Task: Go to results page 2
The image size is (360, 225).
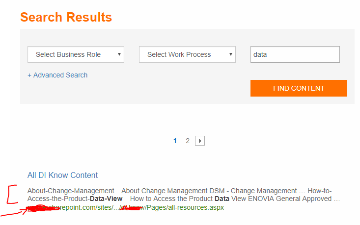Action: coord(188,141)
